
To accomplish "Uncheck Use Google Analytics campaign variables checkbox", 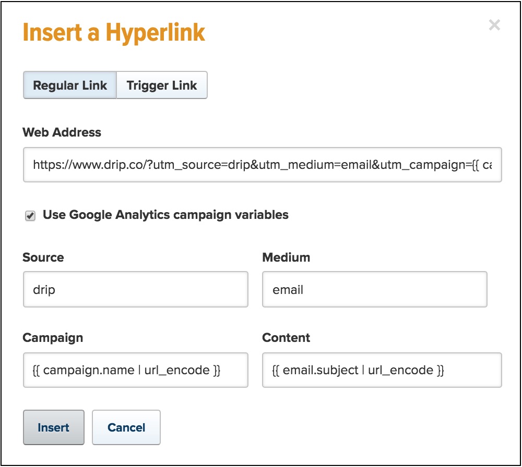I will click(30, 216).
